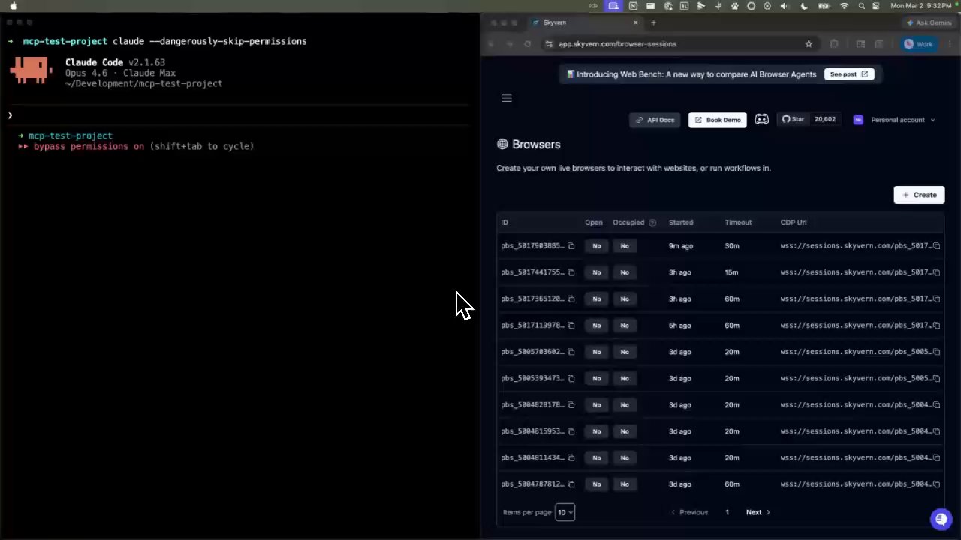This screenshot has height=540, width=961.
Task: Open Control Center in the menu bar
Action: [877, 6]
